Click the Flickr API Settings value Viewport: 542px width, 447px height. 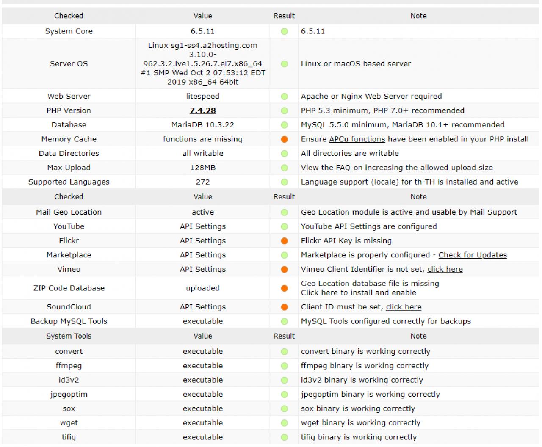(x=202, y=241)
